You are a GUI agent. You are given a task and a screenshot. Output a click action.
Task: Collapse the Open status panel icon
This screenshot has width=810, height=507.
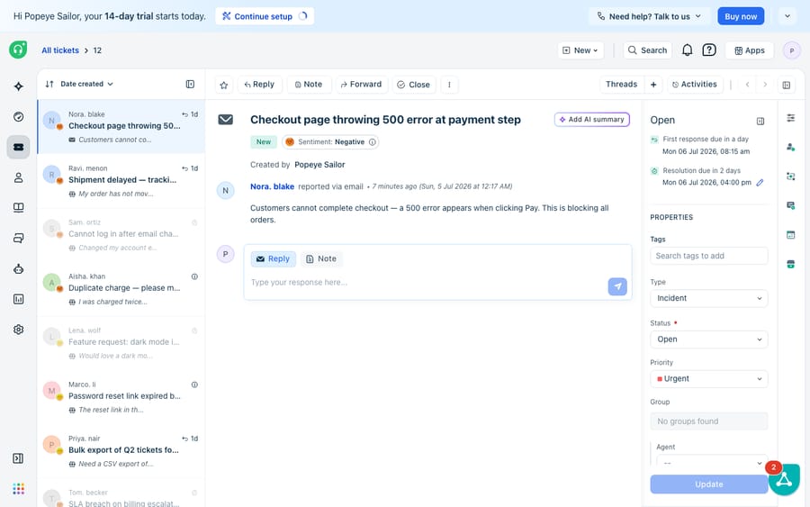760,121
